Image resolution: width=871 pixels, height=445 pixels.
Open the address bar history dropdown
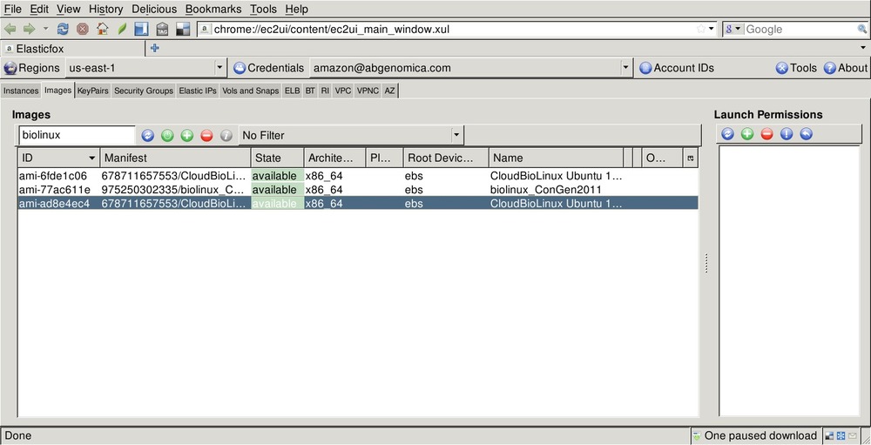tap(711, 29)
